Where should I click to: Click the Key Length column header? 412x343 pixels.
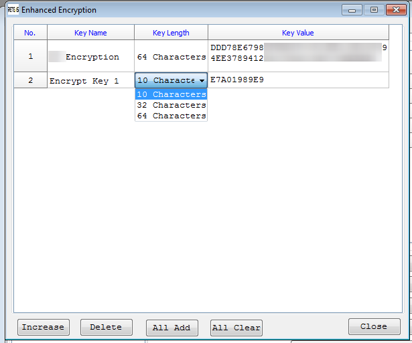coord(171,33)
